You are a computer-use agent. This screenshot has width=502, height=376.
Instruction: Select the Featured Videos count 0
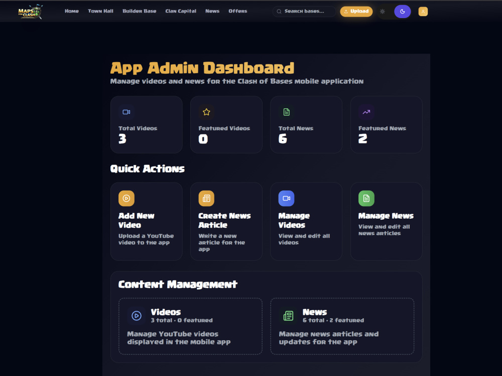[203, 139]
